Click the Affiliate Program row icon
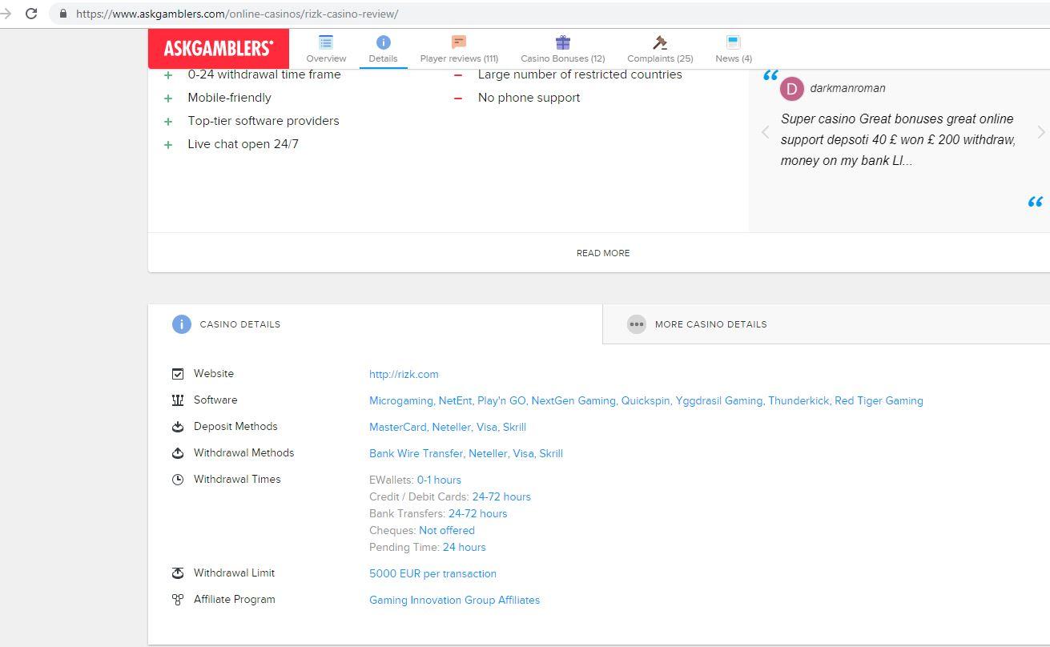Screen dimensions: 1050x647 [x=178, y=600]
